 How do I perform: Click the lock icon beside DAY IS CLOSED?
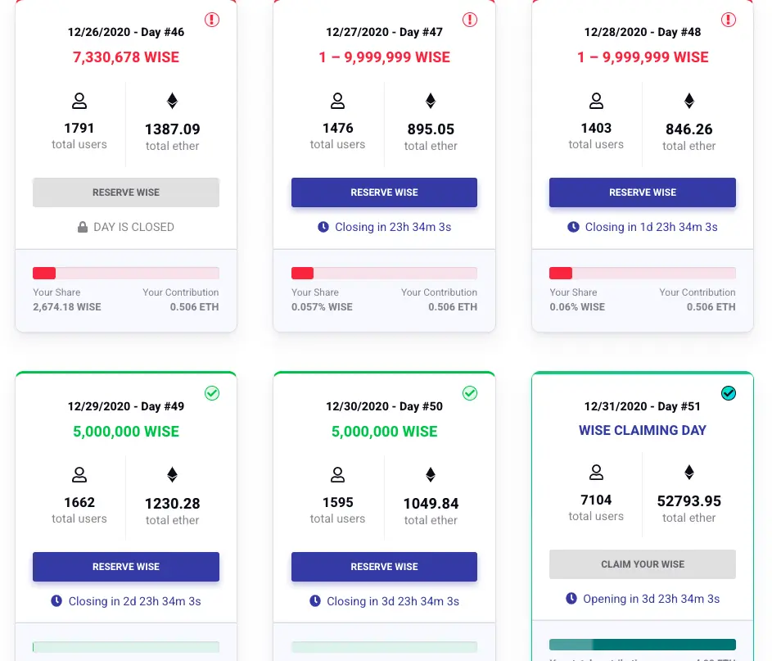point(83,227)
